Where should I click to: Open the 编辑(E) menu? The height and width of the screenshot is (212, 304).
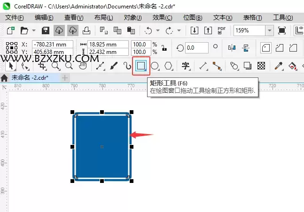(44, 18)
